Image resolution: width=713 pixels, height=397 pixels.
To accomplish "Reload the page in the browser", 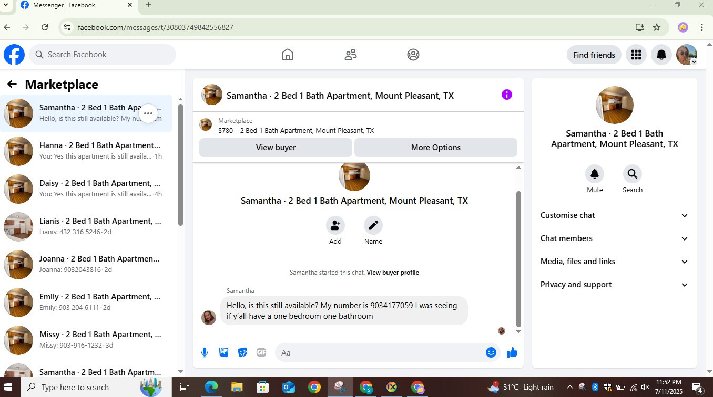I will (45, 27).
